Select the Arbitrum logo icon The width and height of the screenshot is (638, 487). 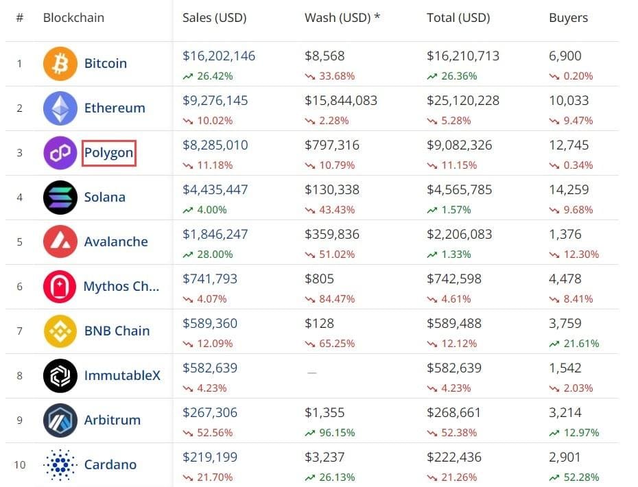point(60,420)
